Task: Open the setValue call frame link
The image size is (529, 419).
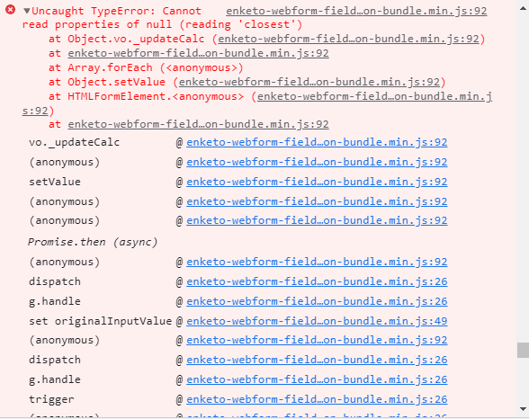Action: point(317,182)
